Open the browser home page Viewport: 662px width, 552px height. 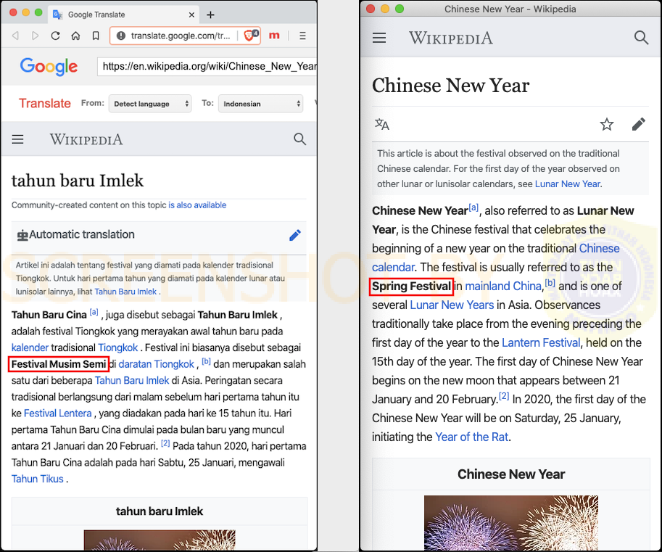coord(75,36)
